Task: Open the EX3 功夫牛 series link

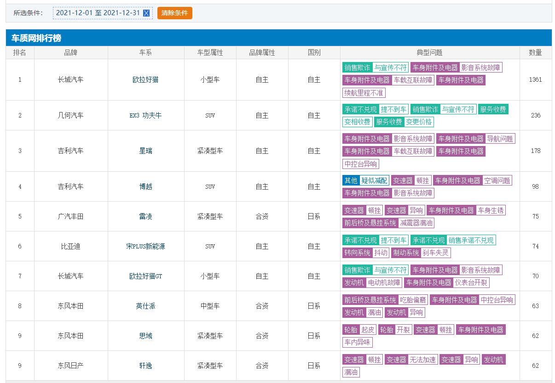Action: click(x=145, y=115)
